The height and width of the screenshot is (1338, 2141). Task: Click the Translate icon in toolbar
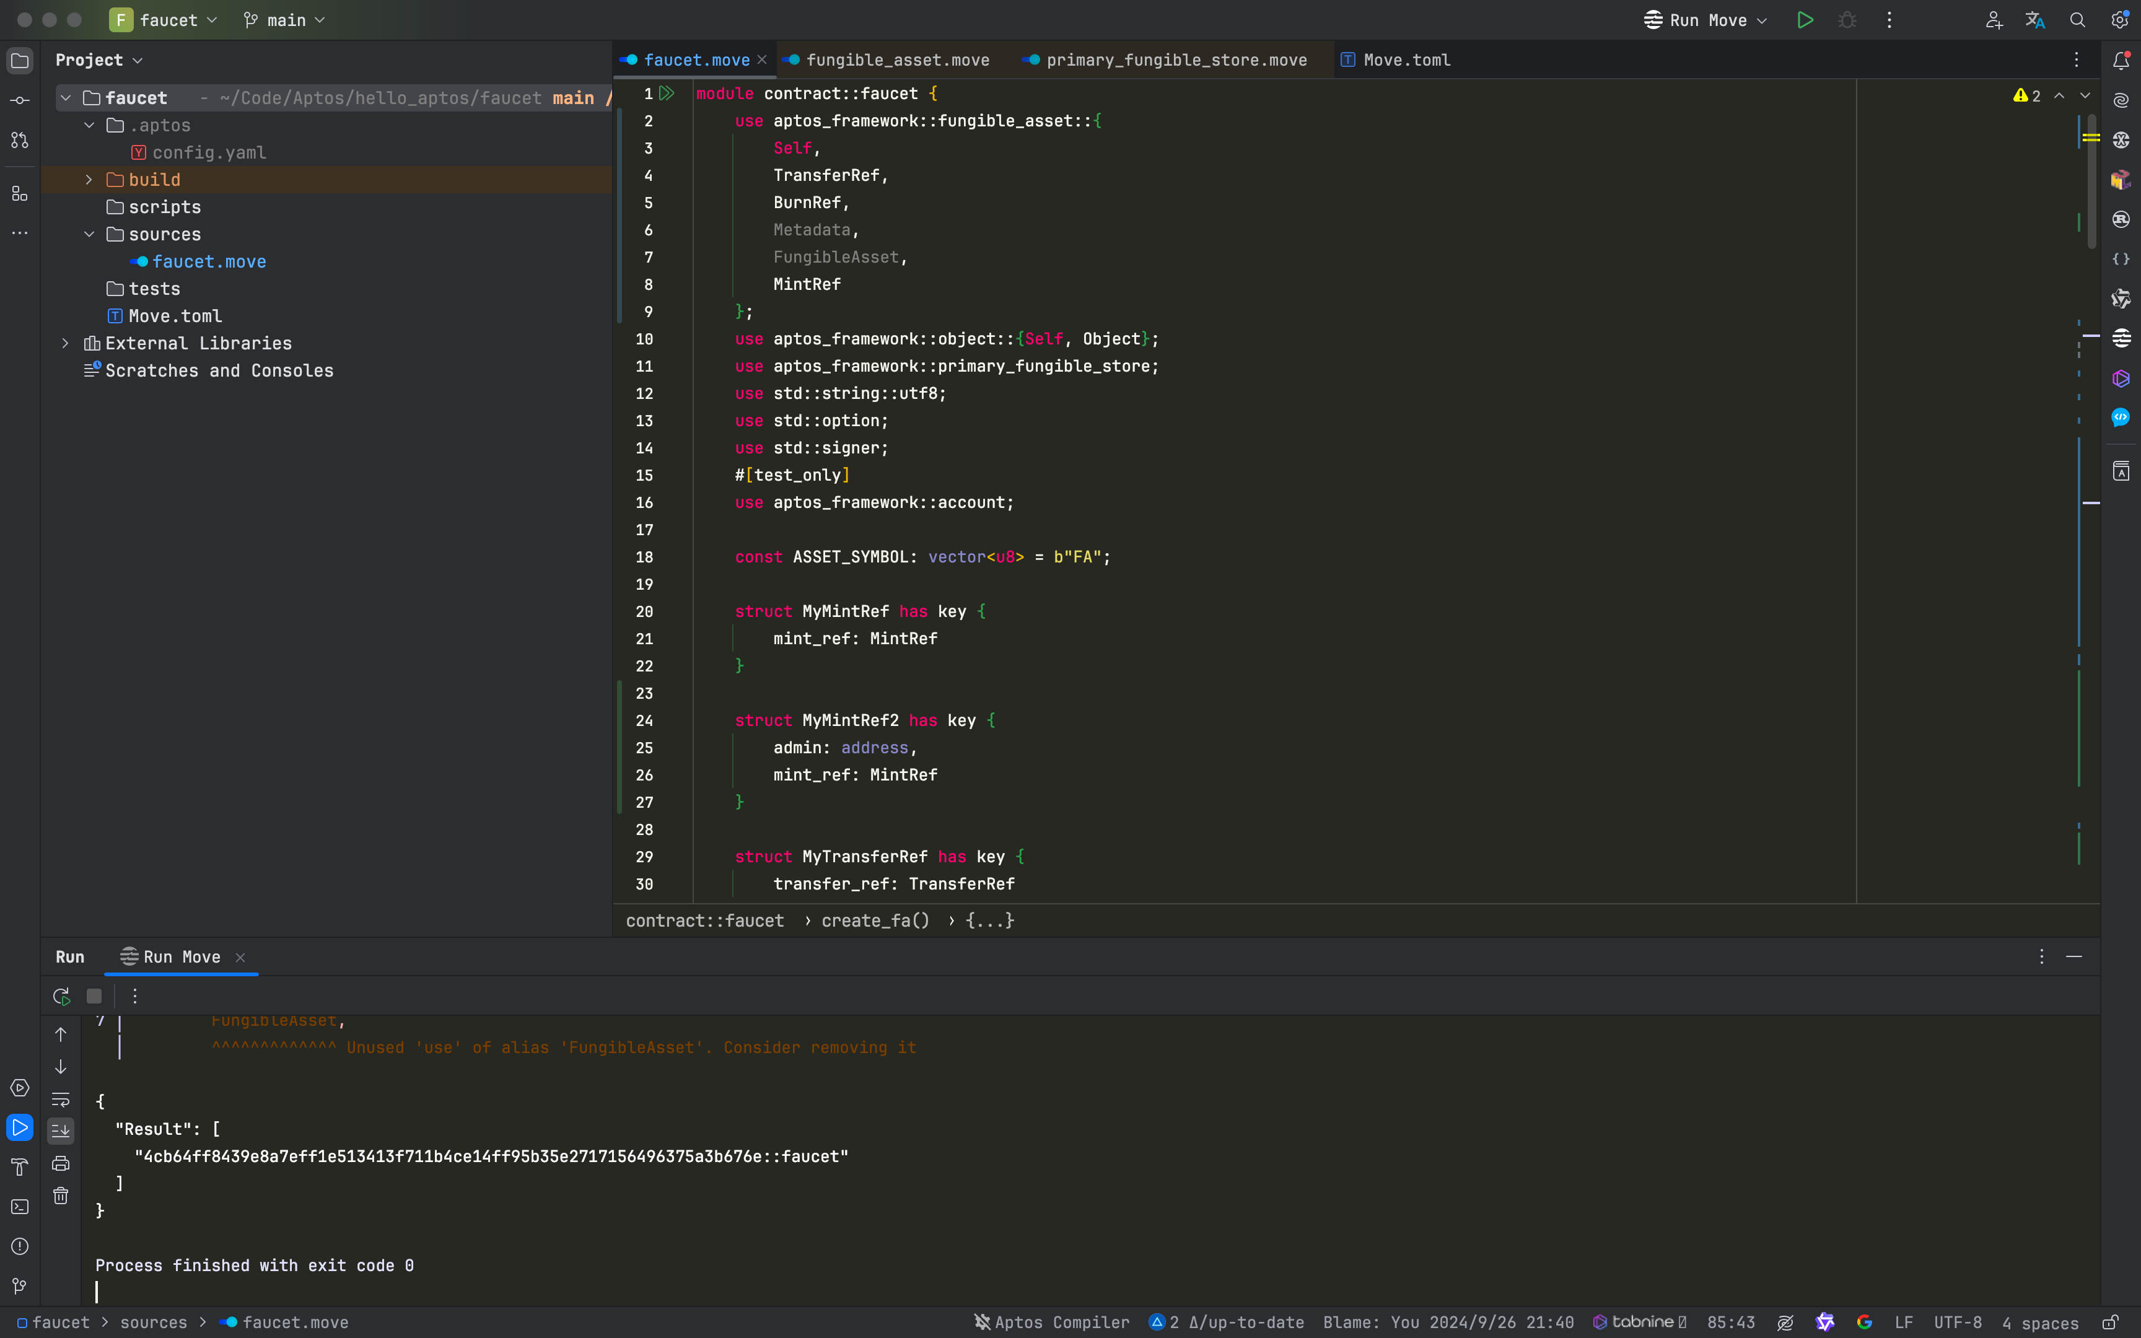pos(2035,19)
